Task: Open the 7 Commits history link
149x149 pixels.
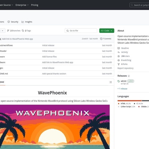Action: (106, 39)
